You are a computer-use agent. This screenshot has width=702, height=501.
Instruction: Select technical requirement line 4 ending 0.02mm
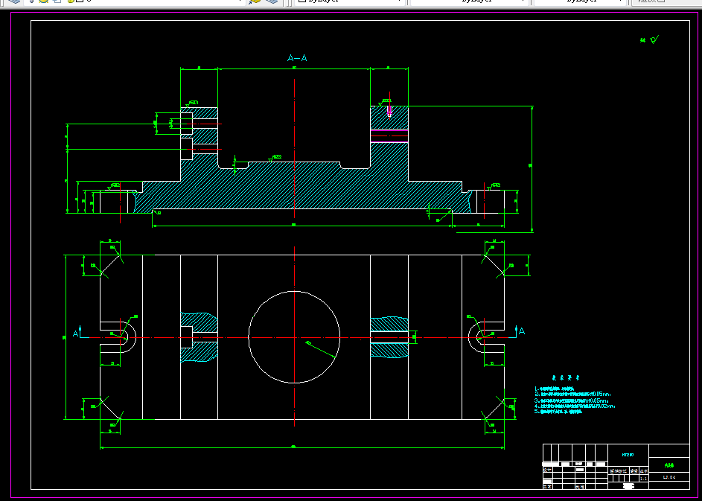point(575,406)
